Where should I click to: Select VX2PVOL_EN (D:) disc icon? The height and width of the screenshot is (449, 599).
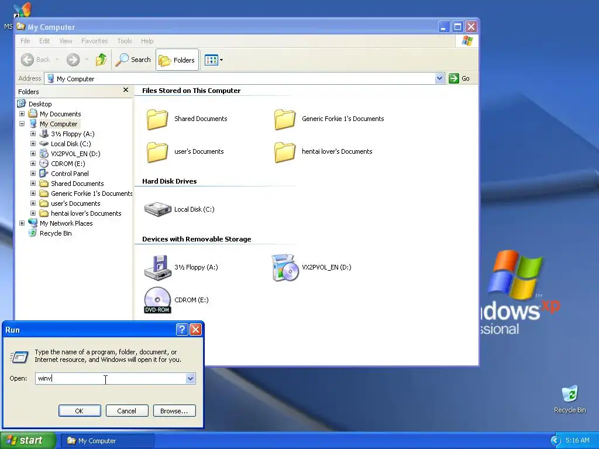pyautogui.click(x=285, y=267)
